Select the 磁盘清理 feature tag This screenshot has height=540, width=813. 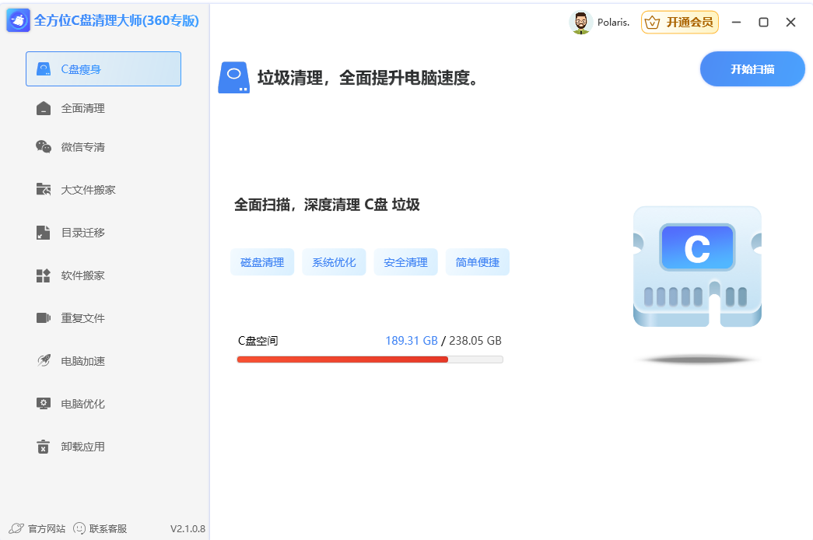click(262, 262)
